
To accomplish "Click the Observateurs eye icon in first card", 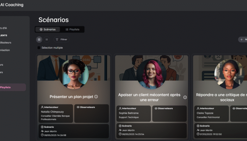I will (78, 107).
